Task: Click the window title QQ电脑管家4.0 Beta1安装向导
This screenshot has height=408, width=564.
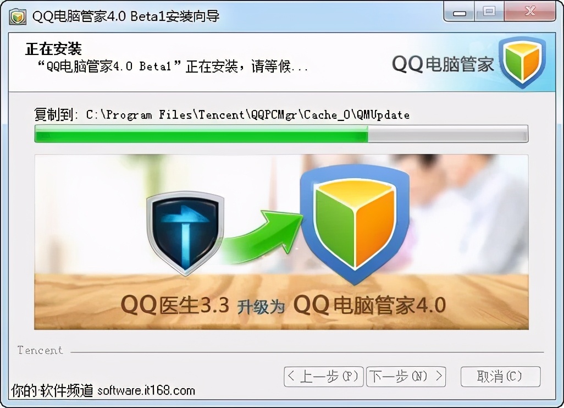Action: click(125, 16)
